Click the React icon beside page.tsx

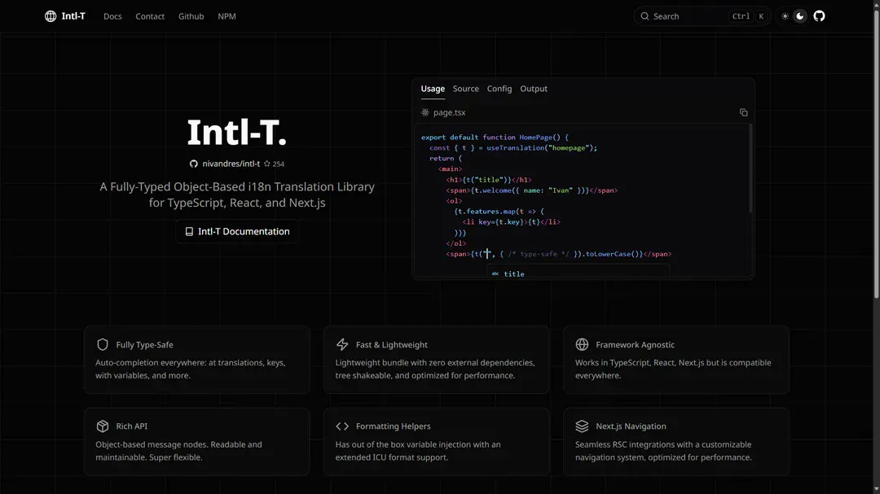425,112
